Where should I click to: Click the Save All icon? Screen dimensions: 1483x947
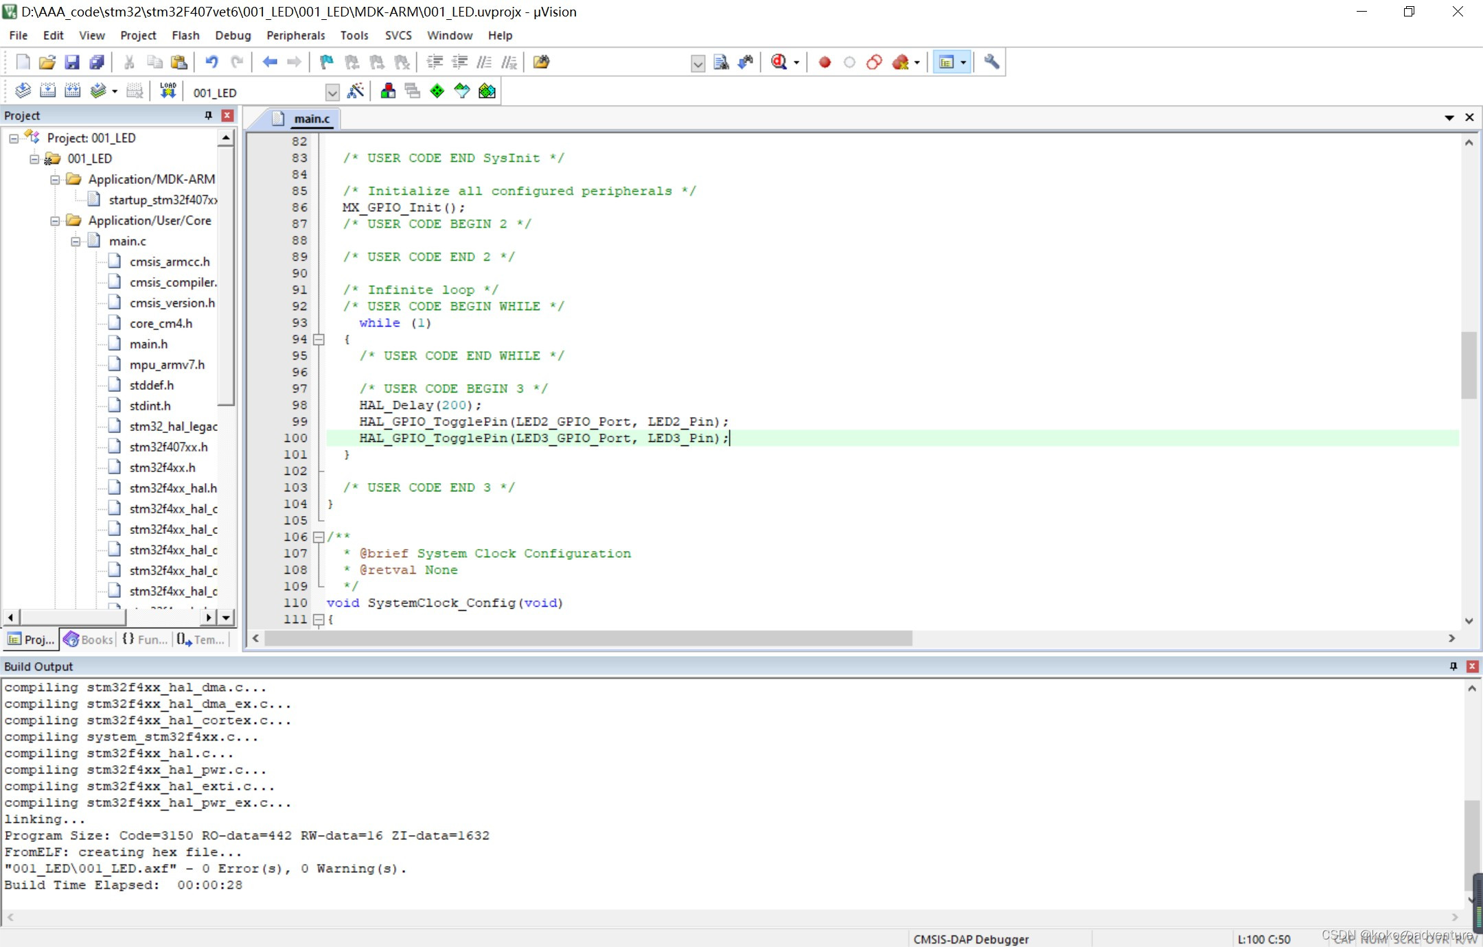click(97, 62)
